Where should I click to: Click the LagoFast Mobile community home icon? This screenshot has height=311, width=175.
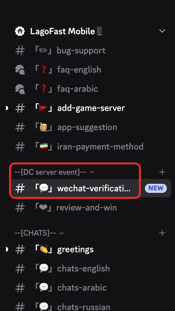[20, 31]
